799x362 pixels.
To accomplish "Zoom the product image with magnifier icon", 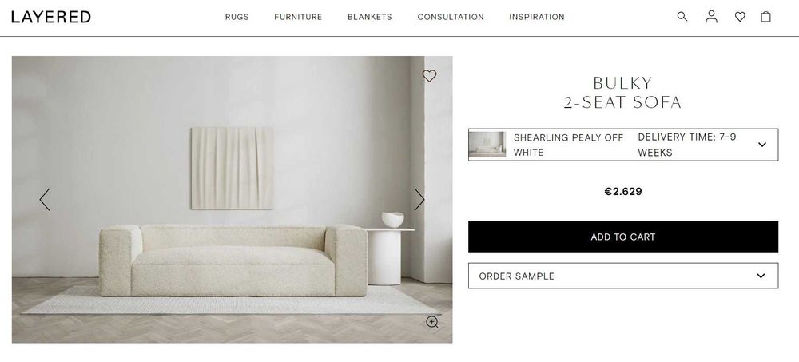I will pos(432,322).
